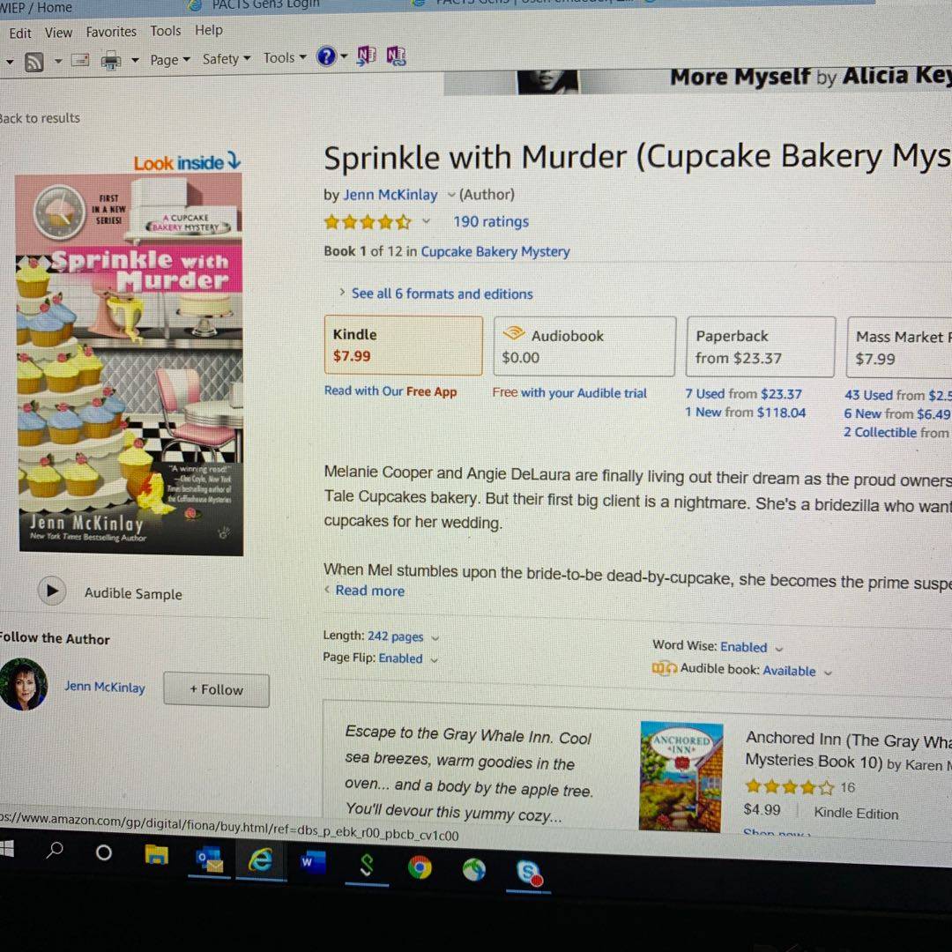Expand See all 6 formats and editions
The image size is (952, 952).
(442, 294)
